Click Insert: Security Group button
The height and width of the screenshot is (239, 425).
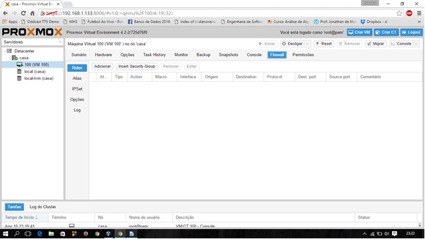pyautogui.click(x=137, y=66)
